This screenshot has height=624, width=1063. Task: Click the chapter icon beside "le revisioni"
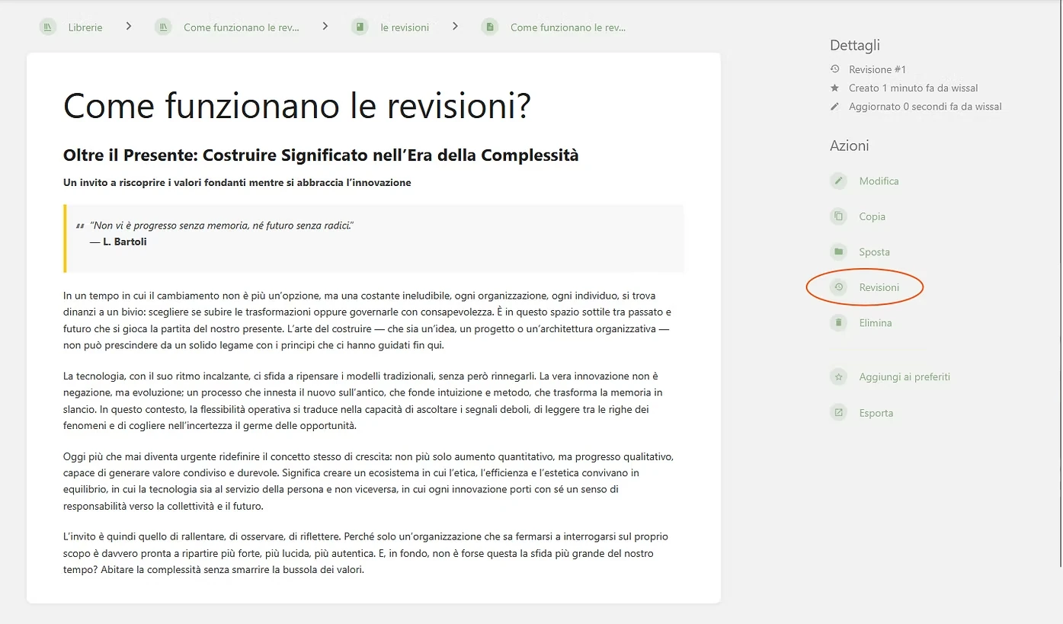coord(360,27)
